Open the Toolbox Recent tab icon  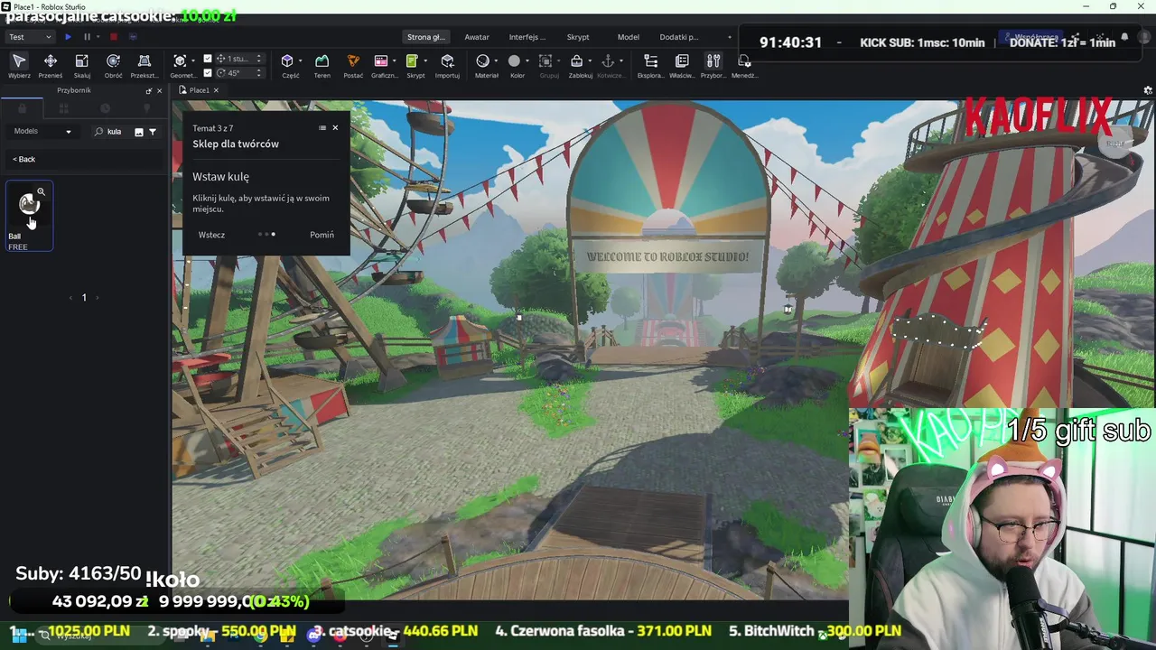(105, 108)
